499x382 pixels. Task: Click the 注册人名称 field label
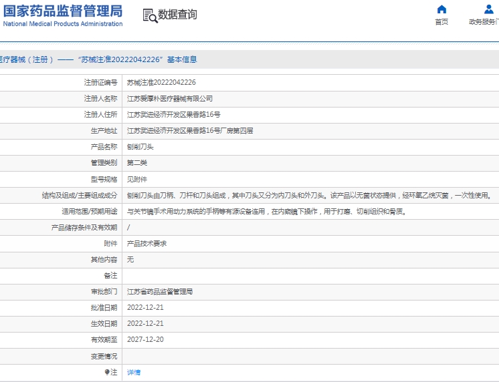click(100, 99)
